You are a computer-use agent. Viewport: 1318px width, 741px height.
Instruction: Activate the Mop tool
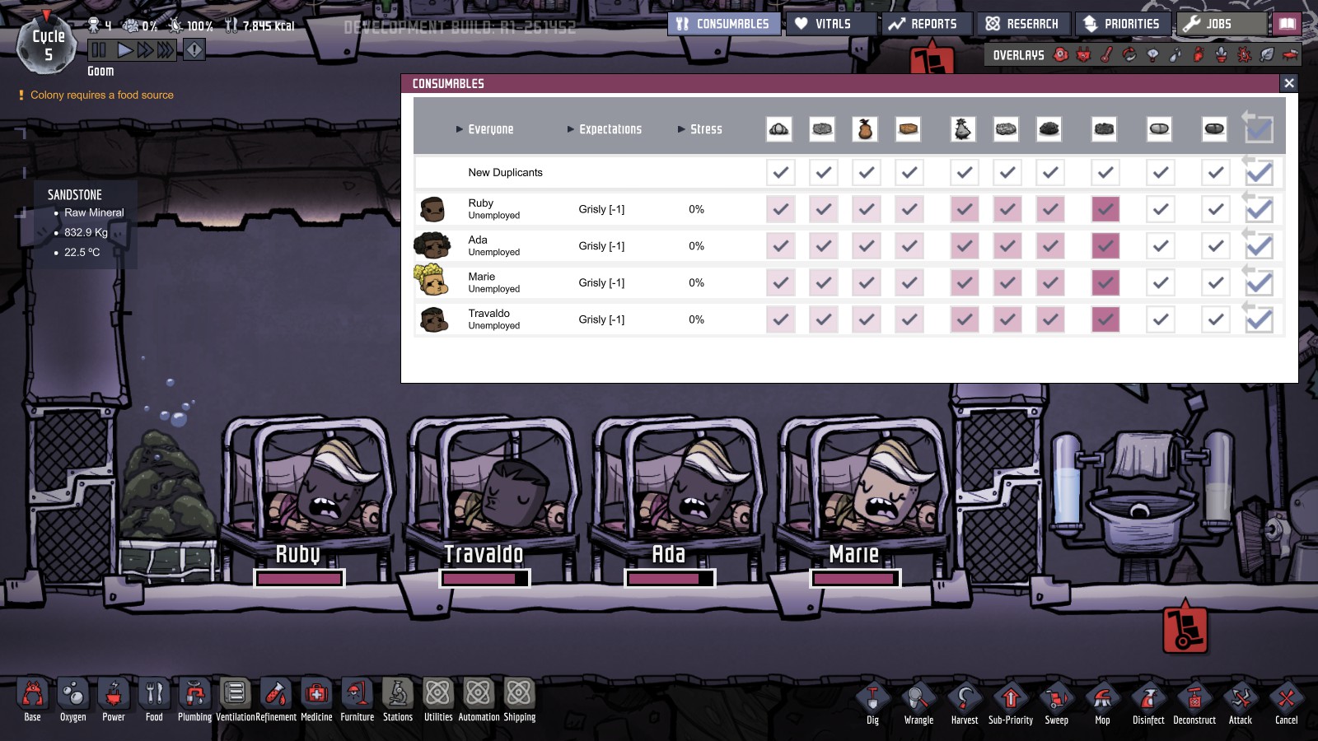[x=1102, y=704]
